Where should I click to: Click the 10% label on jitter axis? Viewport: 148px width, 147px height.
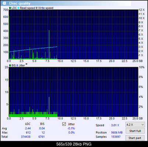[141, 67]
